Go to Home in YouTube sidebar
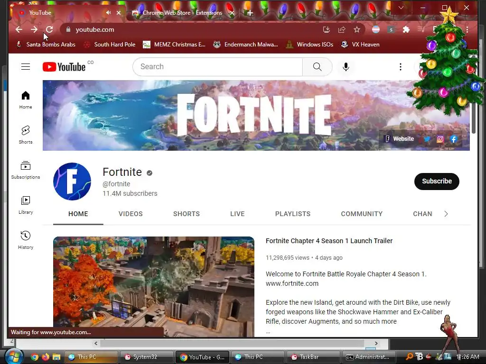 pos(26,100)
